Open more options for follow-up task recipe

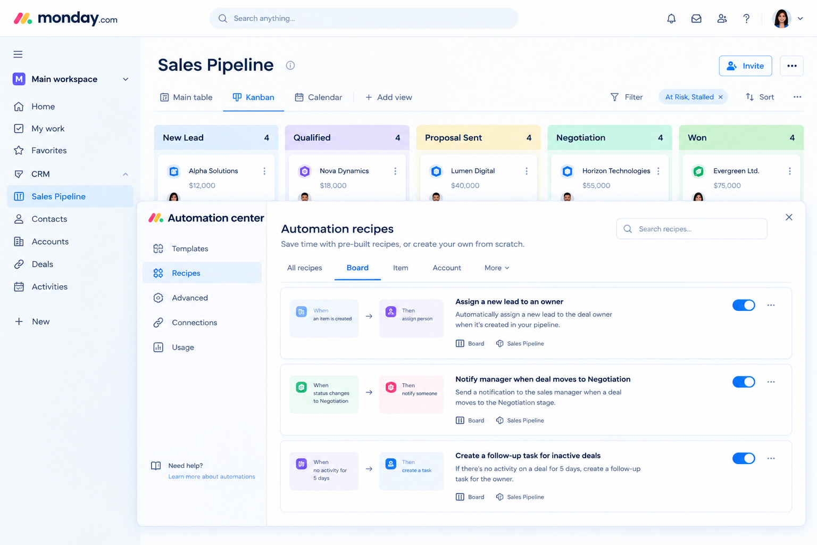click(x=771, y=458)
